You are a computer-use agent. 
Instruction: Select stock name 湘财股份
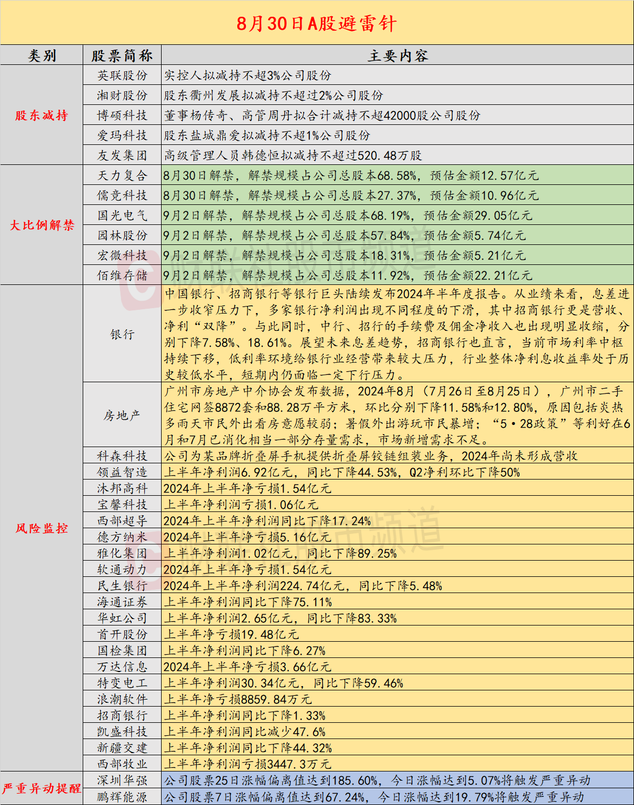122,95
